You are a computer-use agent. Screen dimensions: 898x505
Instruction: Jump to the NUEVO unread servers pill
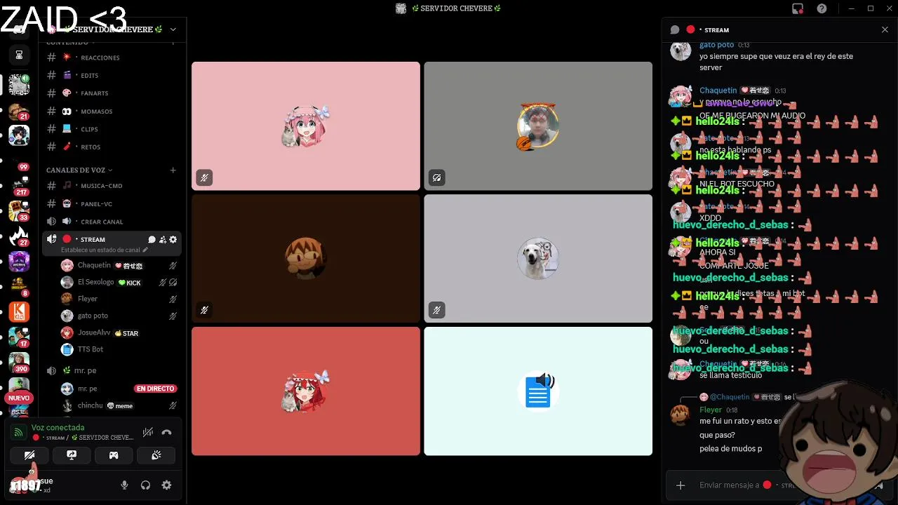[x=19, y=398]
